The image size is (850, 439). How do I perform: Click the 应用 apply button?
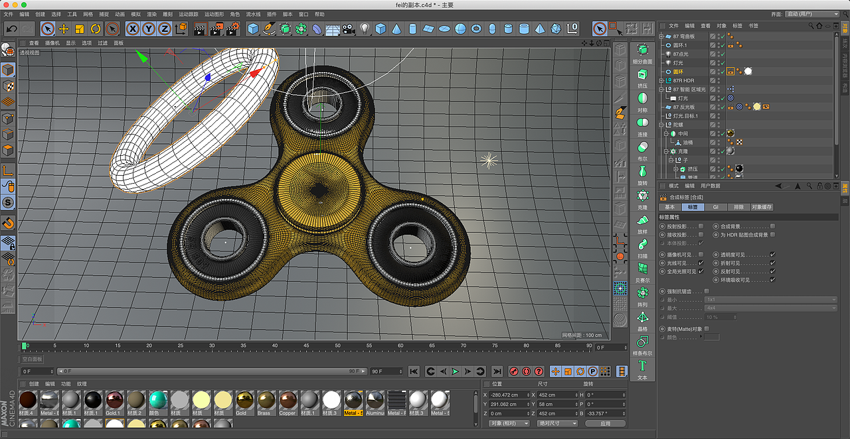click(605, 423)
